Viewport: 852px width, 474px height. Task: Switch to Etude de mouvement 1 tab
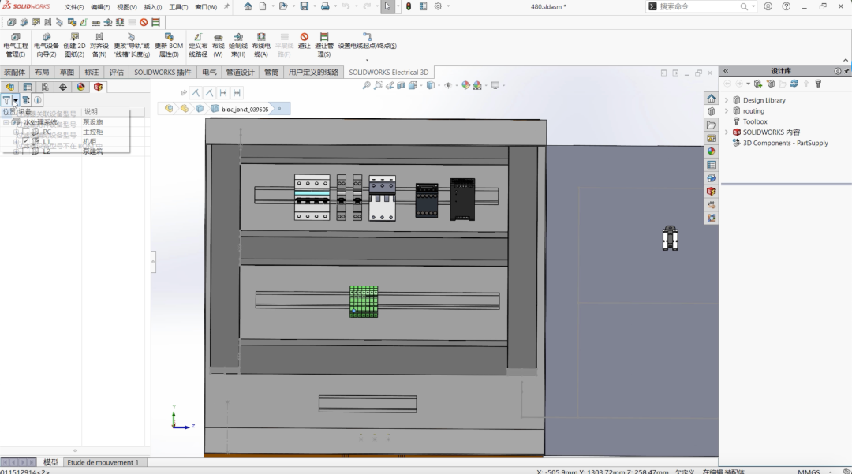pos(103,462)
